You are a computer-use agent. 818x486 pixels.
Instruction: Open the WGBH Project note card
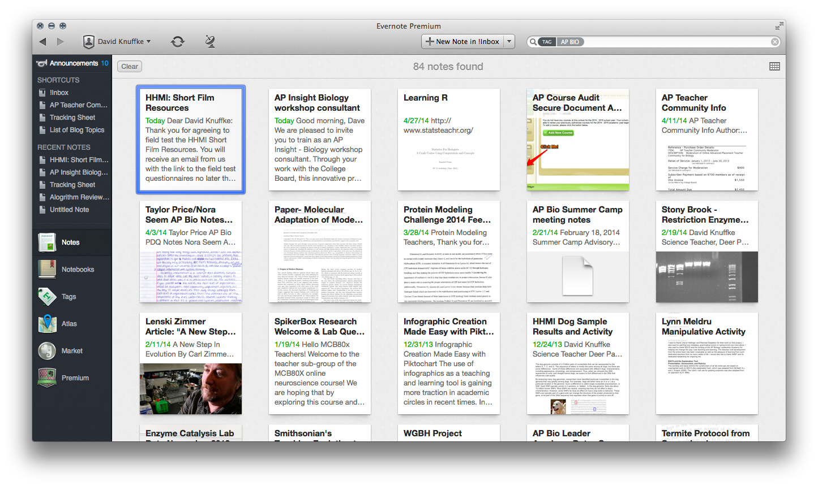coord(449,433)
